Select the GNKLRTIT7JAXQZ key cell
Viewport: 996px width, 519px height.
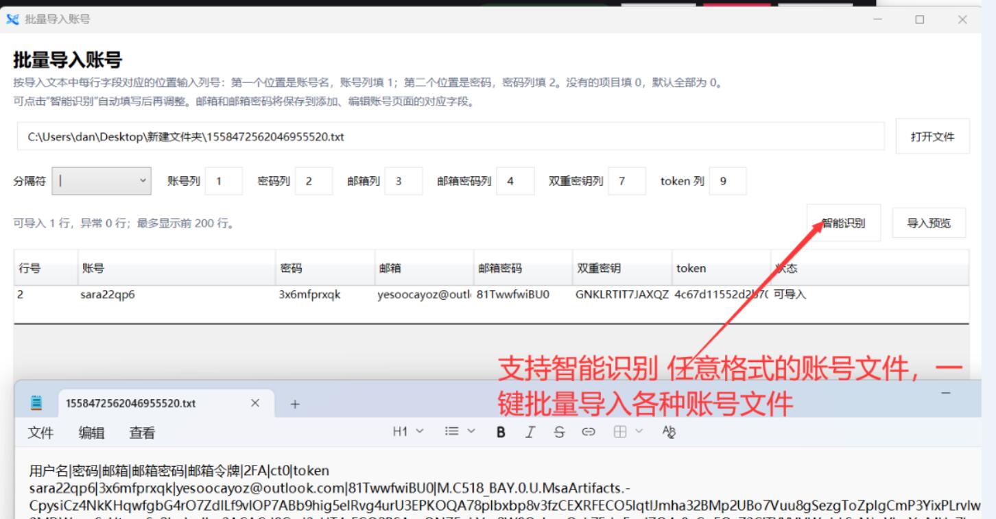(x=621, y=295)
